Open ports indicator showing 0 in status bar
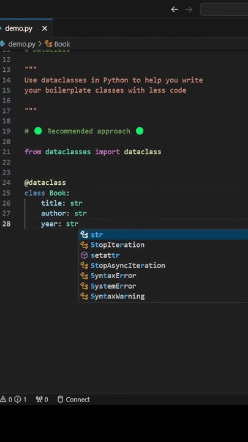Image resolution: width=248 pixels, height=442 pixels. pyautogui.click(x=42, y=400)
